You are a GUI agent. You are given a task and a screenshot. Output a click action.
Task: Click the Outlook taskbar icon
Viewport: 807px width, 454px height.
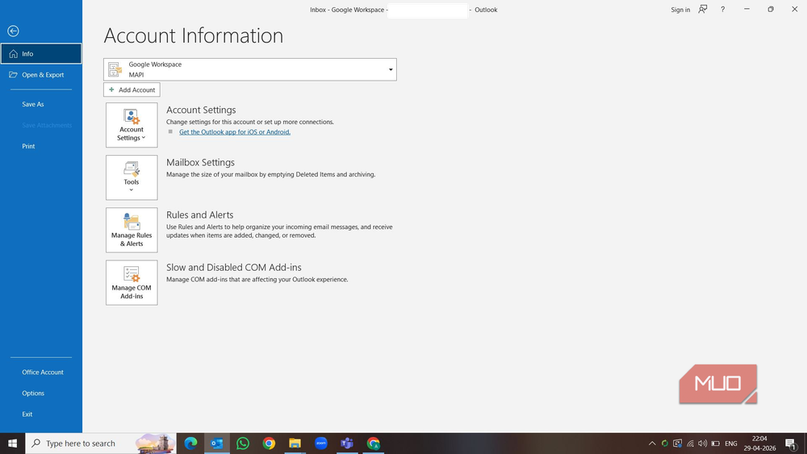click(x=216, y=444)
